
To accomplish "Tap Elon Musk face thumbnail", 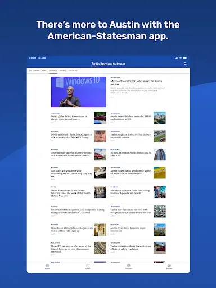I will pyautogui.click(x=100, y=136).
